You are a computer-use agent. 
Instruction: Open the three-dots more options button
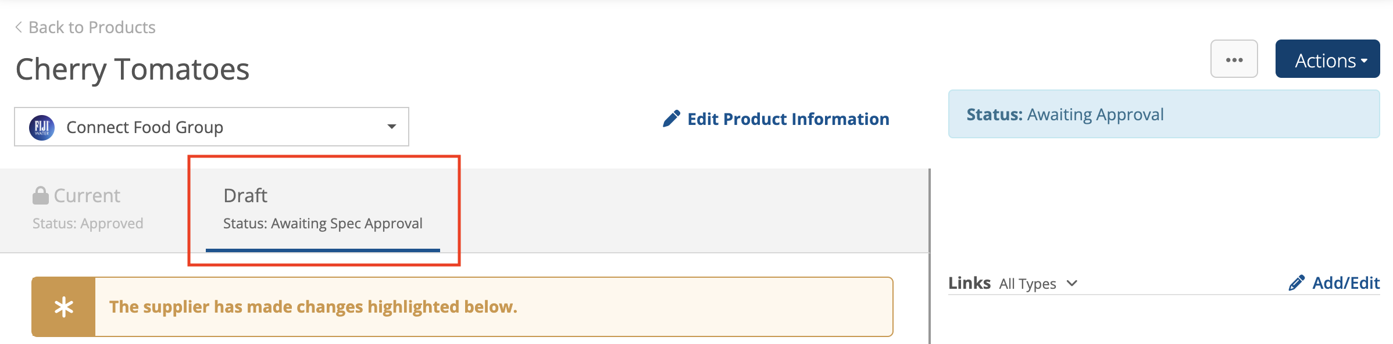(x=1234, y=59)
